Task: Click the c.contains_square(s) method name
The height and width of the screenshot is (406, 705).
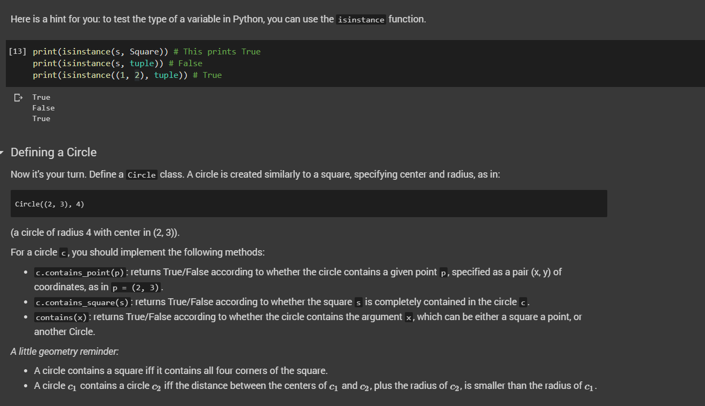Action: point(83,302)
